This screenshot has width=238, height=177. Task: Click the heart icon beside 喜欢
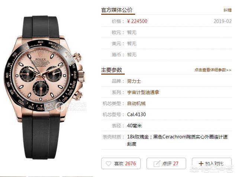point(109,164)
